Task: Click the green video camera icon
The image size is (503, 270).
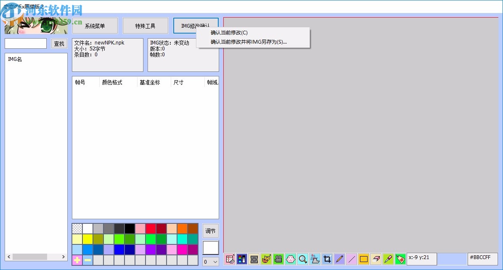Action: (x=278, y=259)
